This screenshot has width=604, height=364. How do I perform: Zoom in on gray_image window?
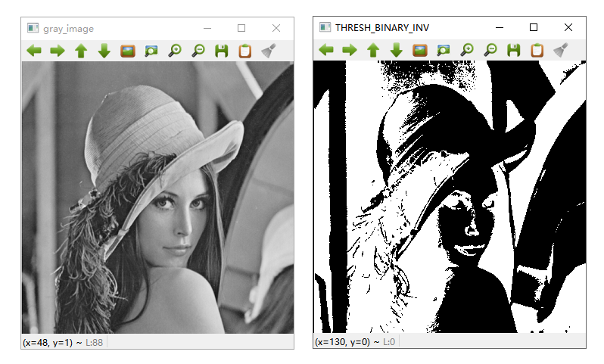175,51
